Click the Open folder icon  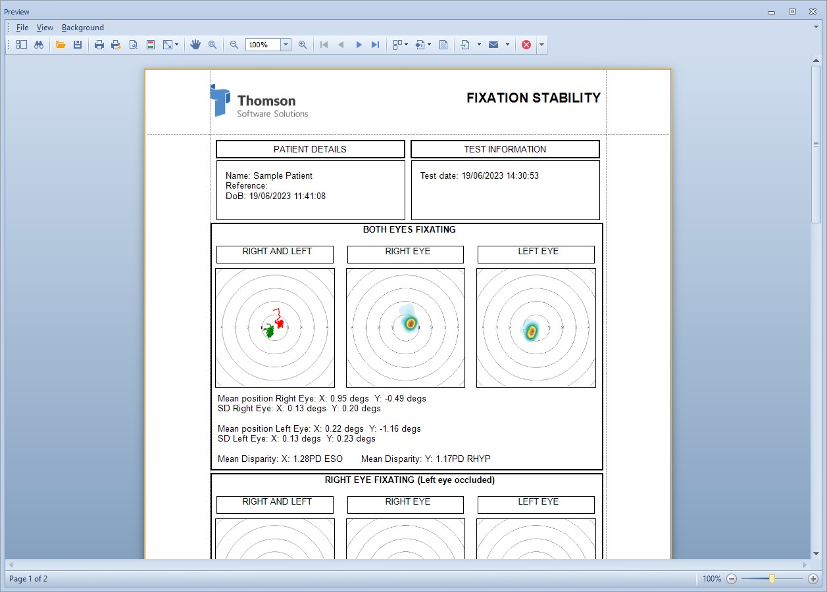point(61,45)
